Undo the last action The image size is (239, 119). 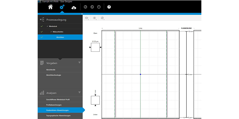[x=85, y=7]
